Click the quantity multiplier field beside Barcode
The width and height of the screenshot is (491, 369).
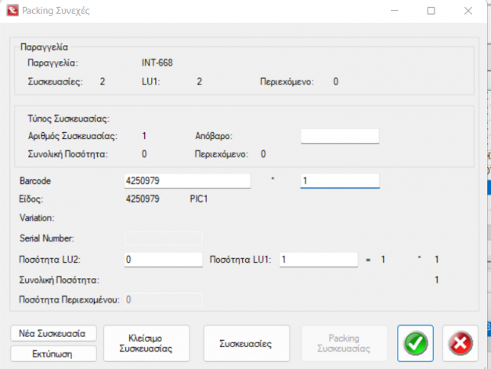340,181
